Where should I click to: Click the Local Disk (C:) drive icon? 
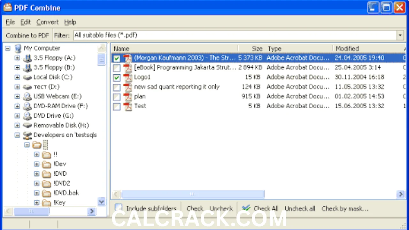click(x=27, y=77)
